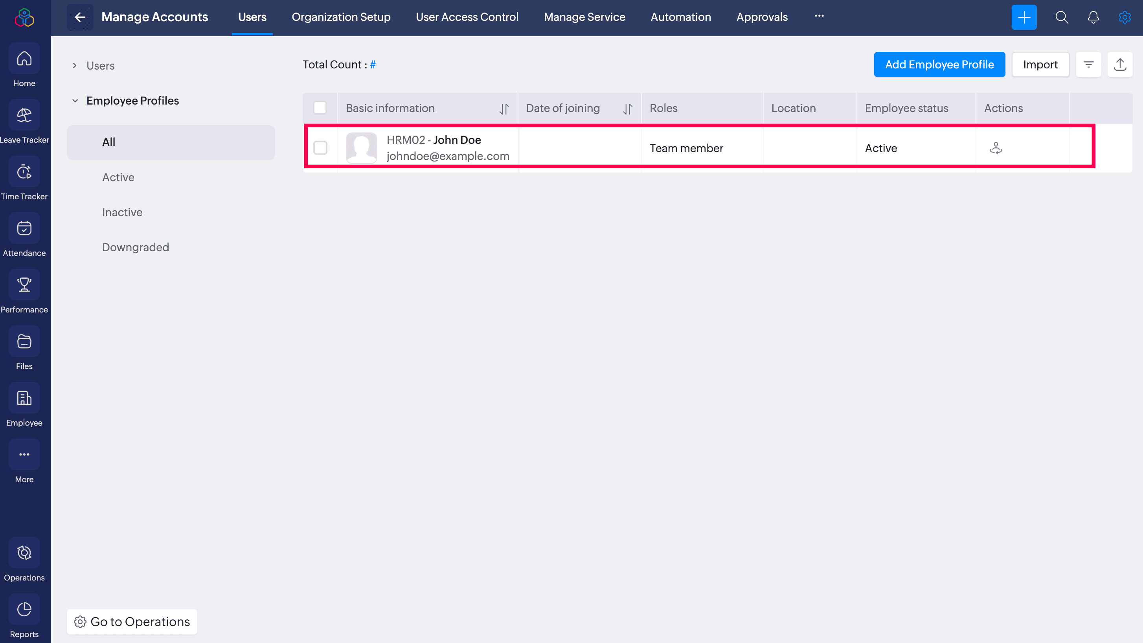Open the search magnifier icon
1143x643 pixels.
click(1061, 17)
